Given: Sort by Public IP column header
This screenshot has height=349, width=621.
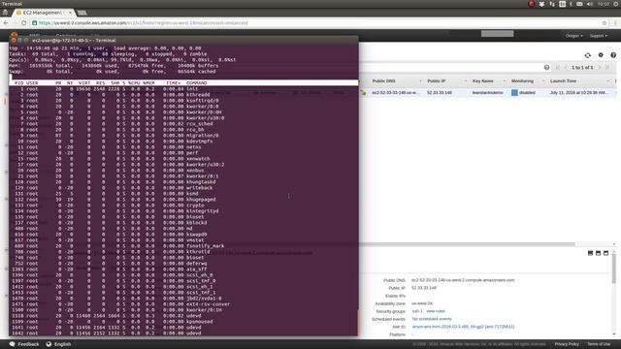Looking at the screenshot, I should pyautogui.click(x=436, y=81).
